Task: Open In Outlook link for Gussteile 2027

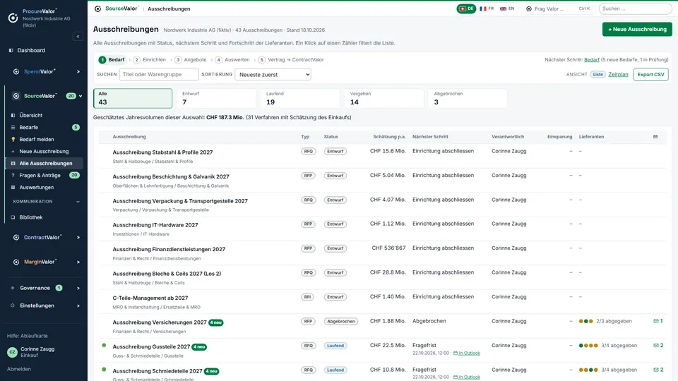Action: 467,353
